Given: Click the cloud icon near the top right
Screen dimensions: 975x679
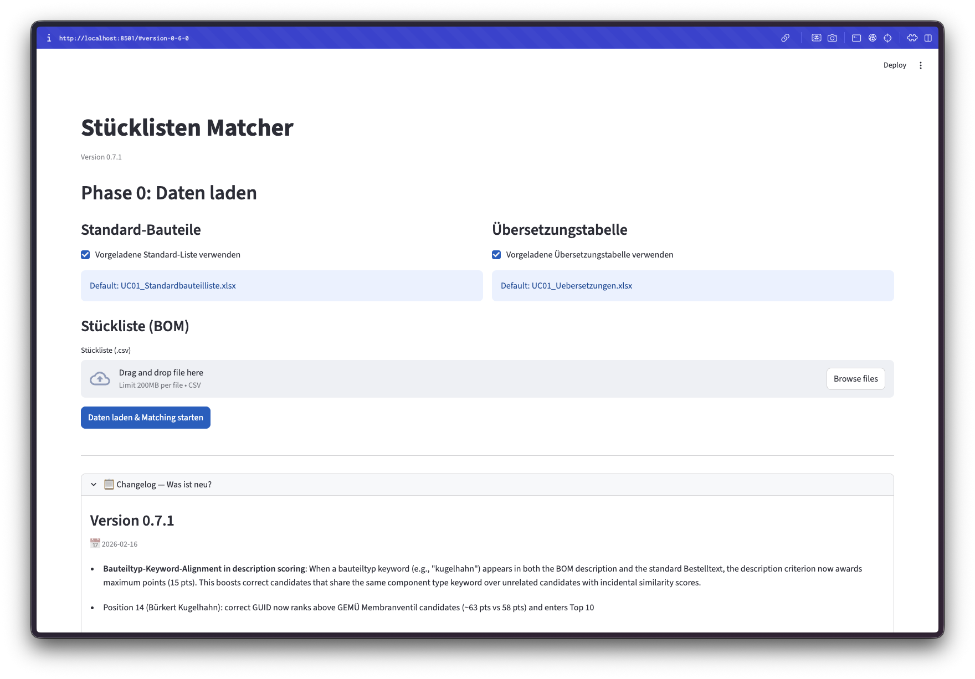Looking at the screenshot, I should point(912,38).
